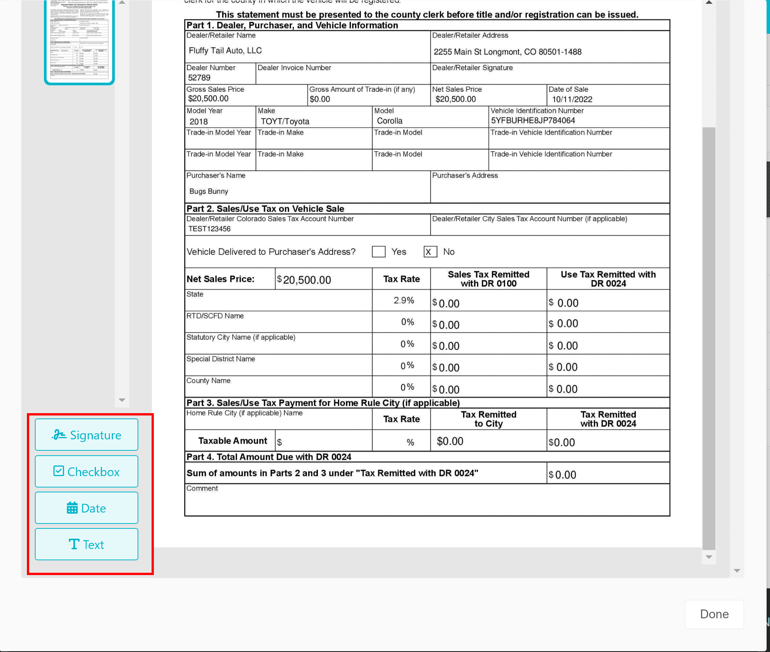Click document scrollbar up arrow
The width and height of the screenshot is (770, 652).
709,3
